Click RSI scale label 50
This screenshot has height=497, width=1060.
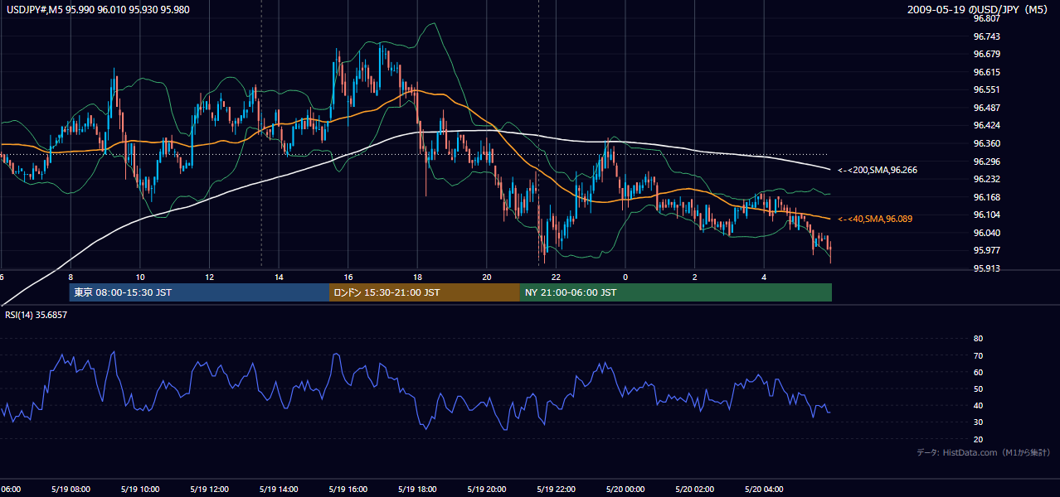tap(978, 388)
